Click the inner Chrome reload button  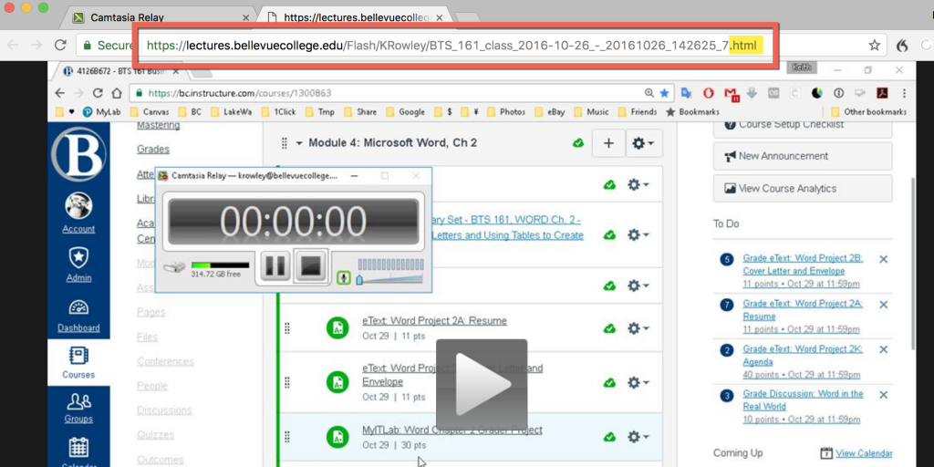tap(98, 93)
